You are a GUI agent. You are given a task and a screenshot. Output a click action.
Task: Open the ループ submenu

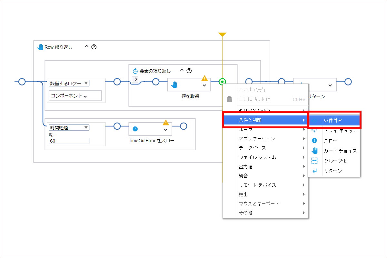coord(265,129)
